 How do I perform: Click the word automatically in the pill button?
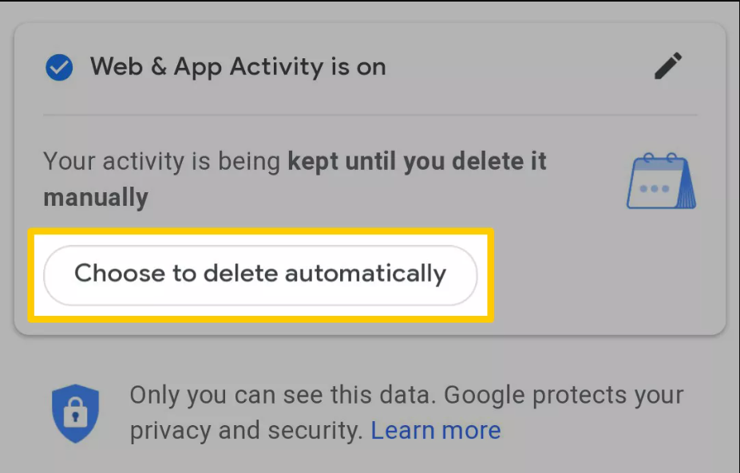tap(366, 274)
